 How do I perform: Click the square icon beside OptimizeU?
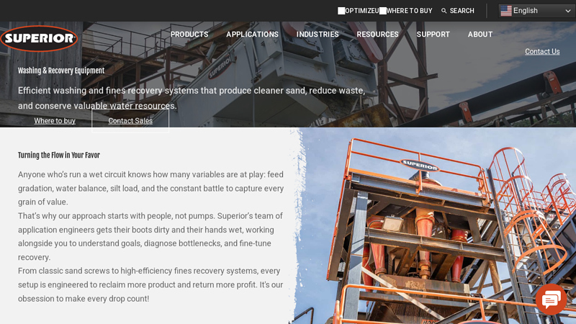[341, 11]
